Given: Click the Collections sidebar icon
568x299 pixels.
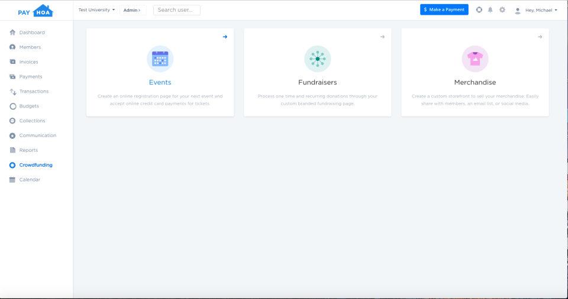Looking at the screenshot, I should [12, 121].
